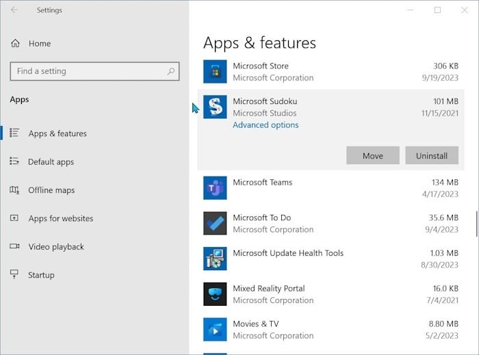Select the Movies & TV entry

(331, 330)
